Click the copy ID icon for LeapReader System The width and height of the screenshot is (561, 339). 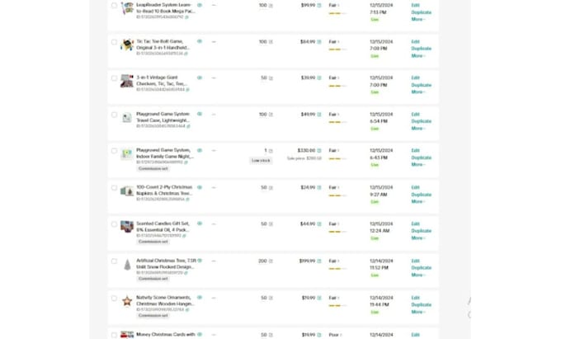tap(186, 16)
